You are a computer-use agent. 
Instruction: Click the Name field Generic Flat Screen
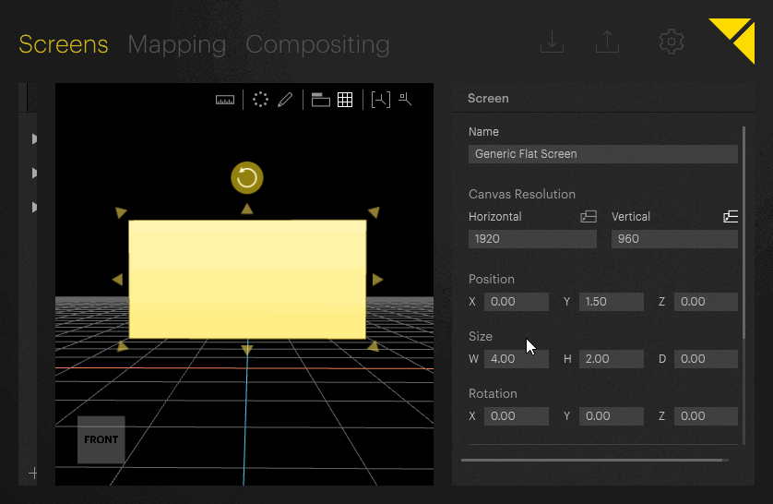[603, 154]
